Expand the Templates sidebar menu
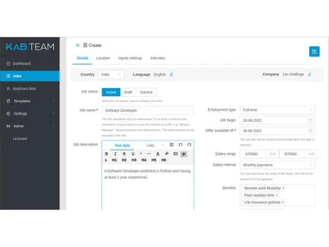 [30, 101]
